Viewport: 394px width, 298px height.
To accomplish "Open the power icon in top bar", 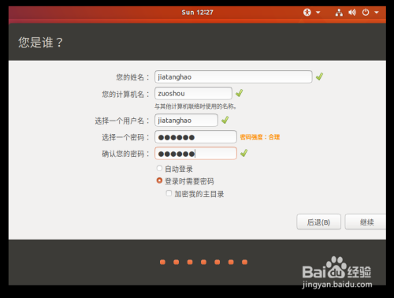I will coord(366,13).
